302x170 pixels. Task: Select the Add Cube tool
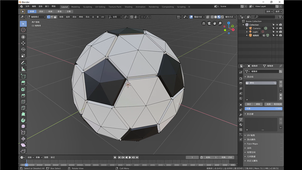[x=23, y=76]
